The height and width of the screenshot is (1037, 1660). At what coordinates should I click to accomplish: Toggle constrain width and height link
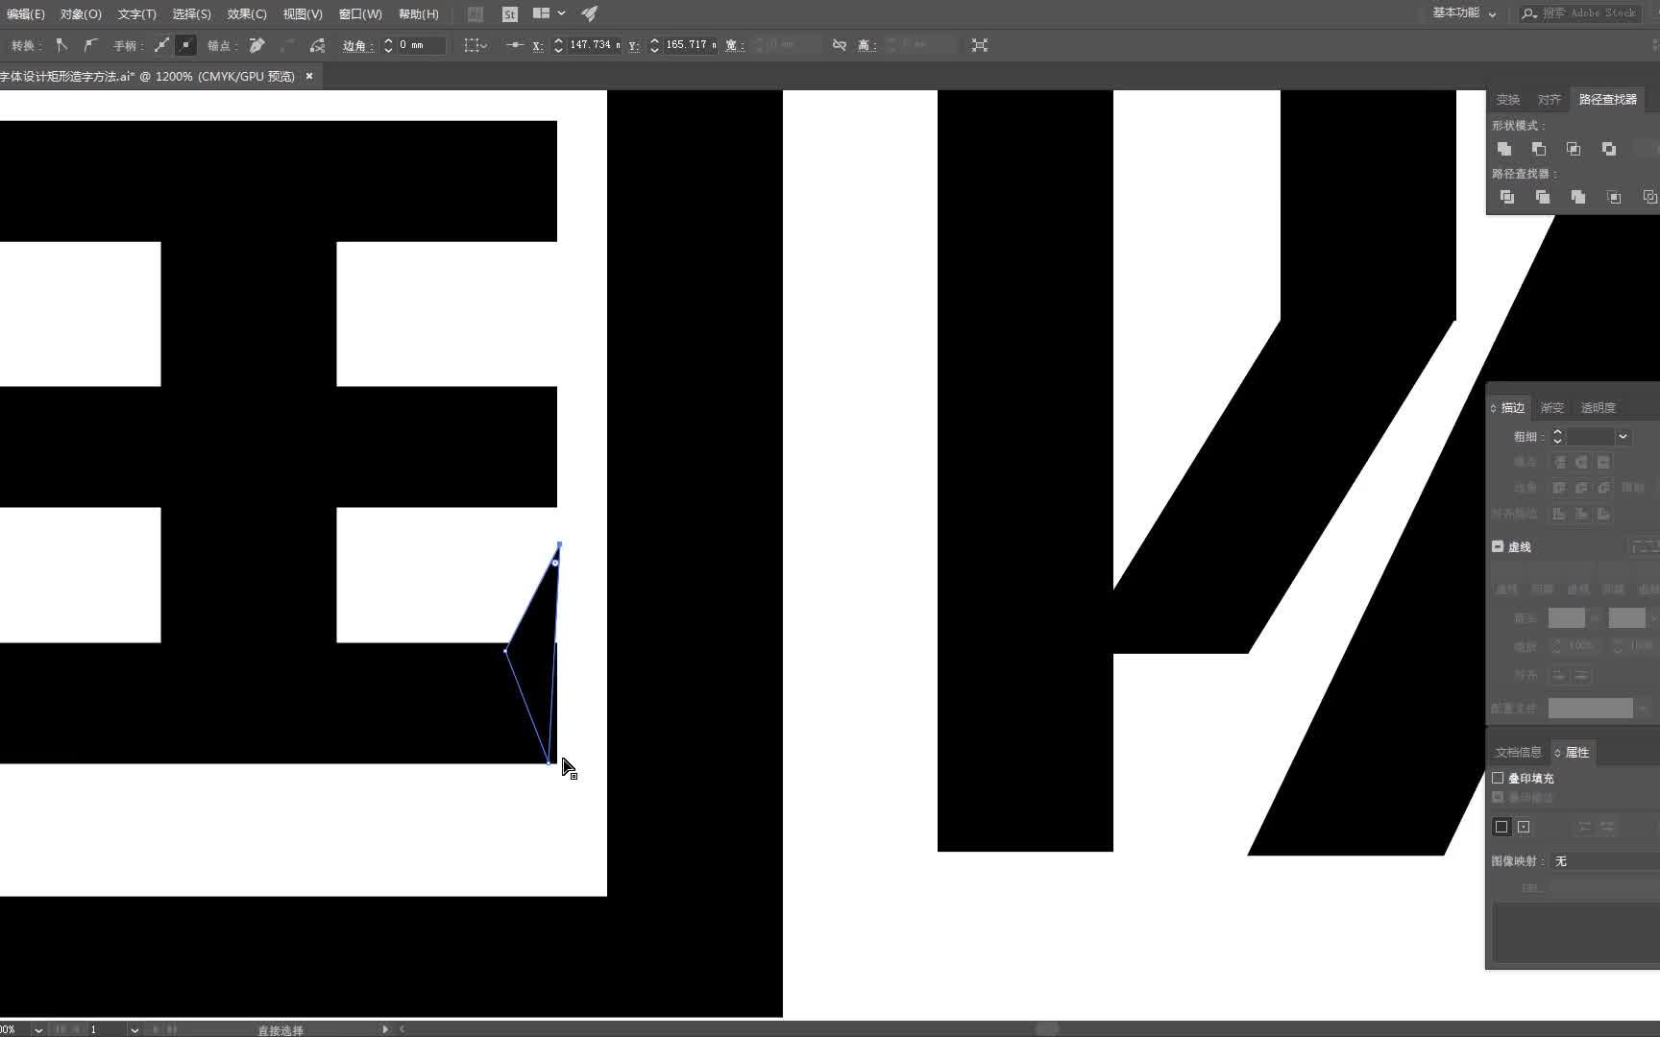pos(839,45)
